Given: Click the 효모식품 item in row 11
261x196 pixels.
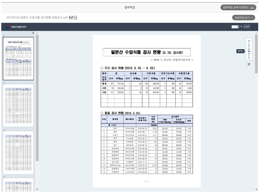Looking at the screenshot, I should coord(115,162).
